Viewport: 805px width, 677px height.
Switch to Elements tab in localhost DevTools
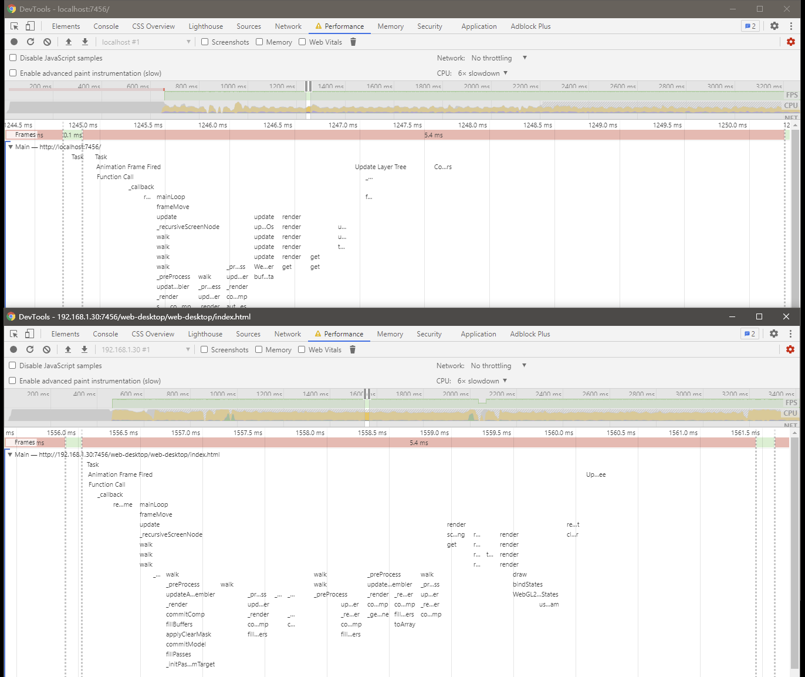pos(66,26)
